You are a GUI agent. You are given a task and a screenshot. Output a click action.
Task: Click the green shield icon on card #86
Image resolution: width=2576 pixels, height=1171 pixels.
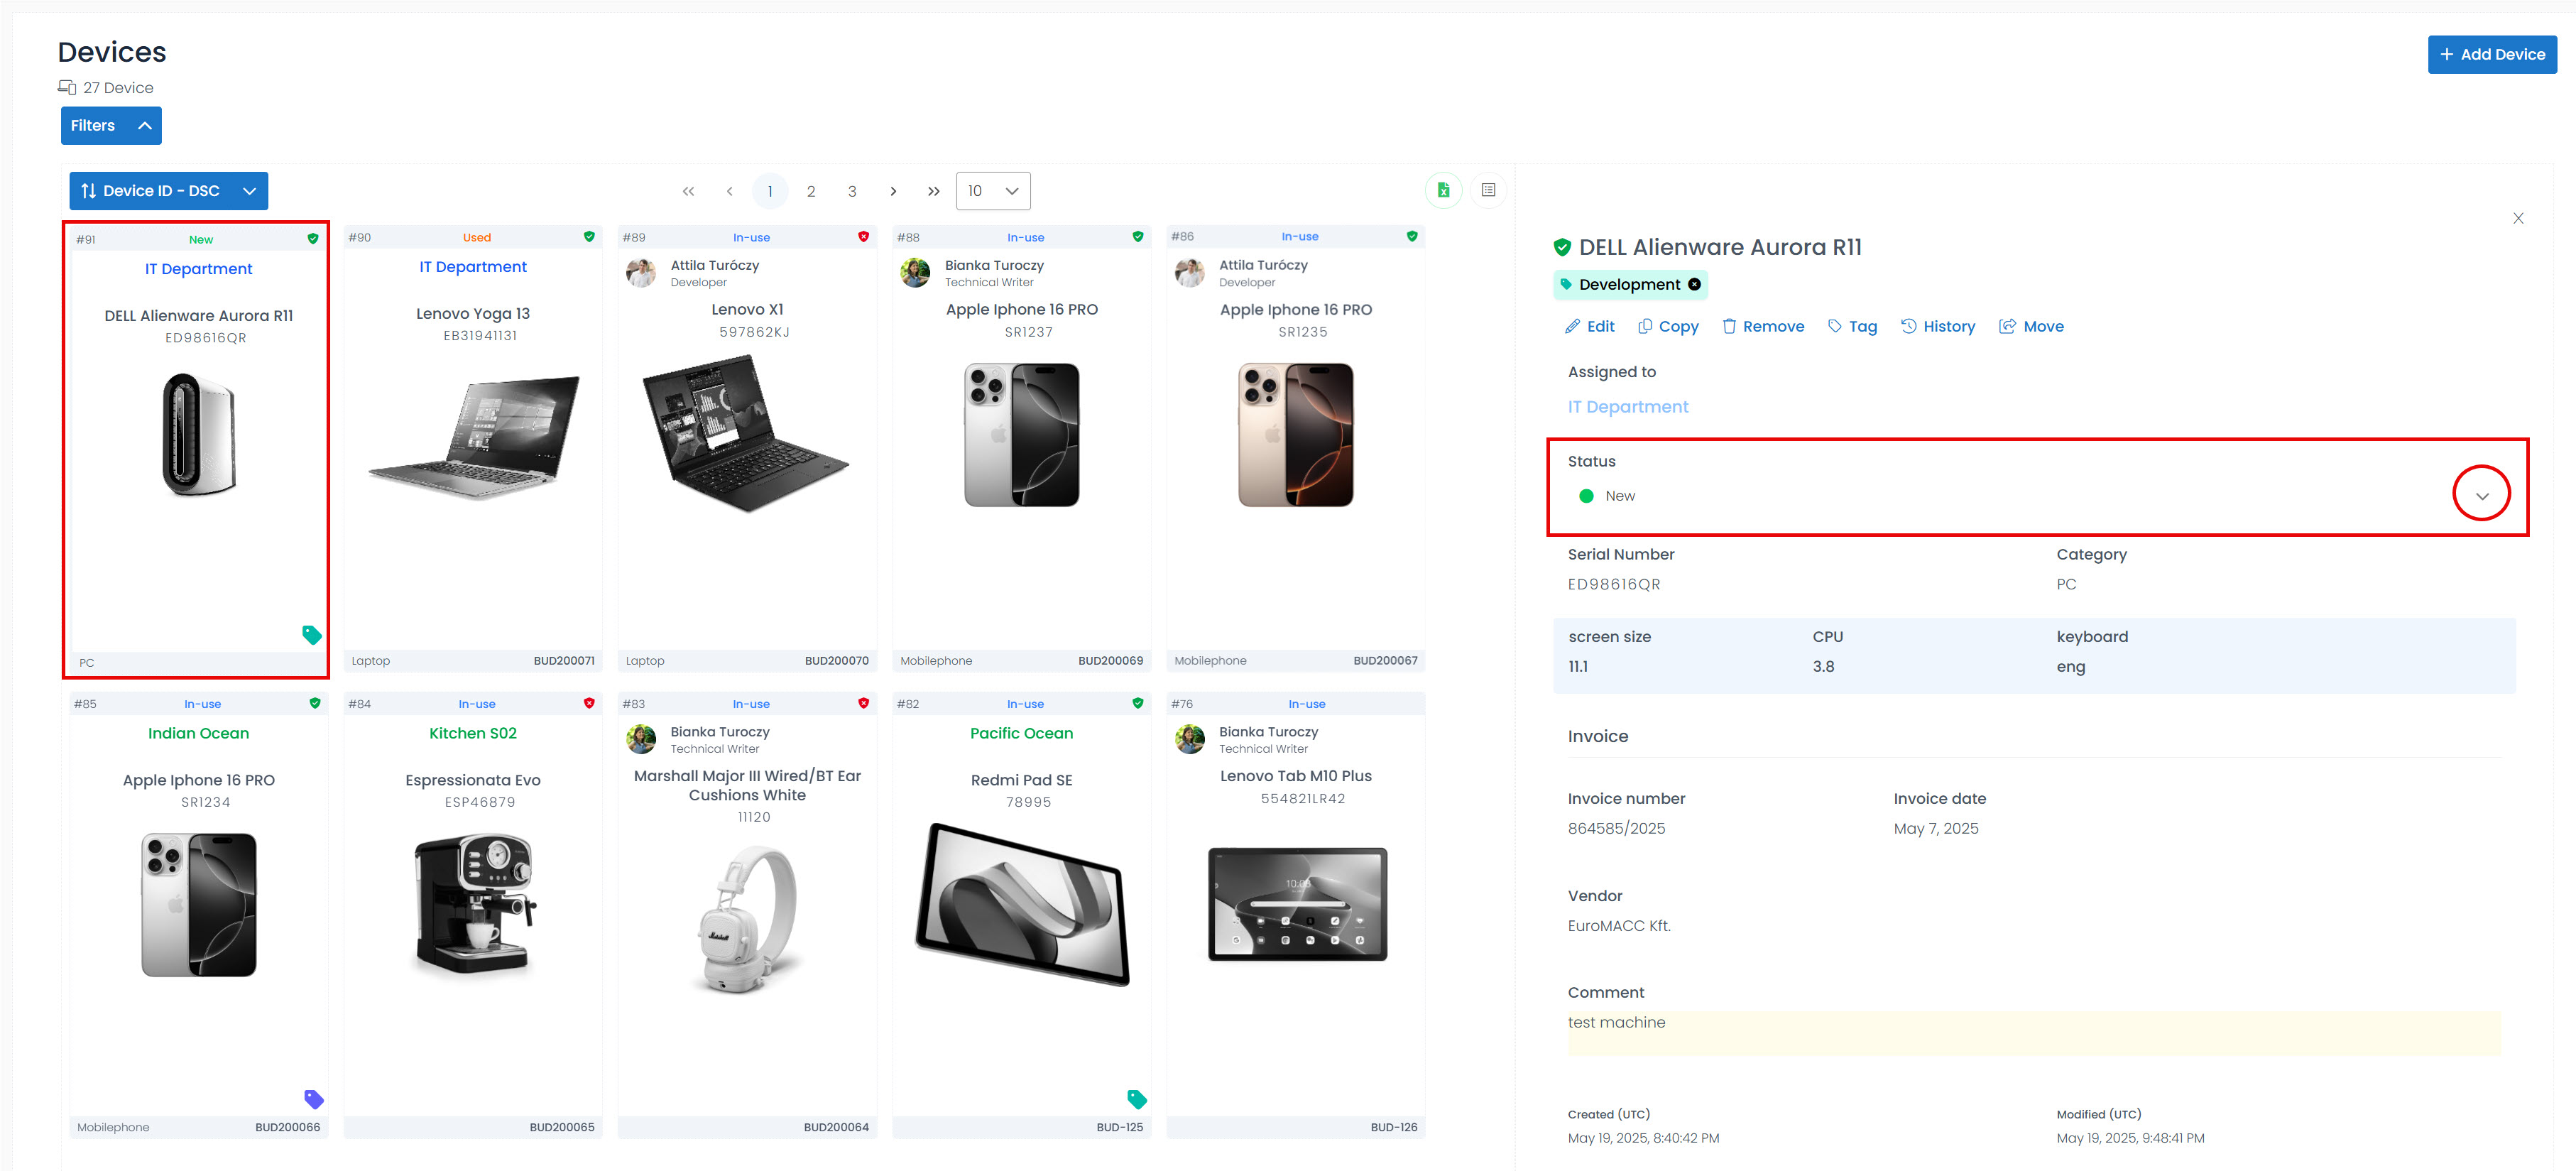click(1412, 237)
